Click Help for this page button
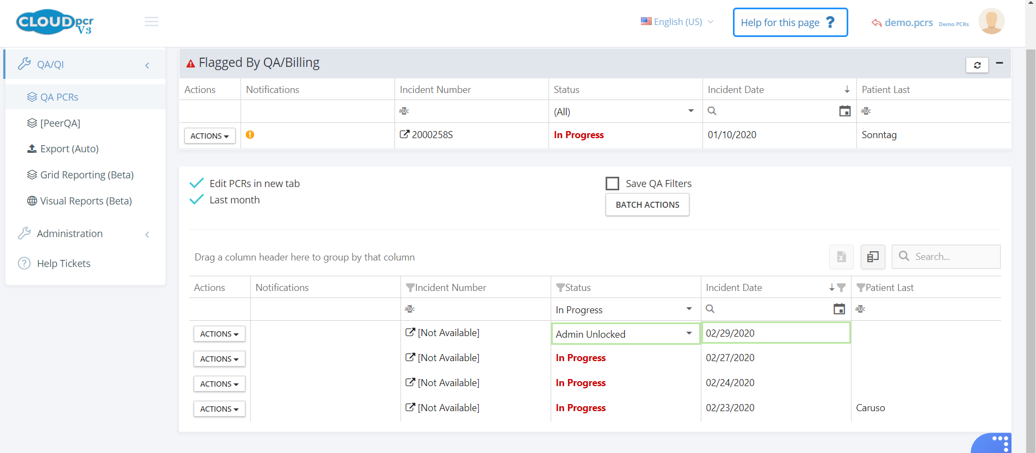The width and height of the screenshot is (1036, 453). pos(790,22)
